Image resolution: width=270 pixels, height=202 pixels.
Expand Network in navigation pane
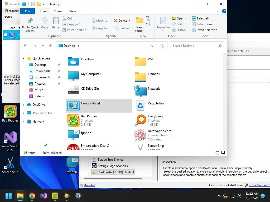[x=23, y=122]
